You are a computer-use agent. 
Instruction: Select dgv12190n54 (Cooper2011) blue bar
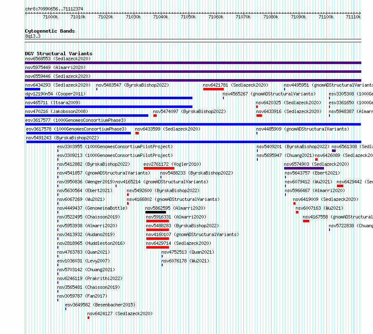coord(109,98)
